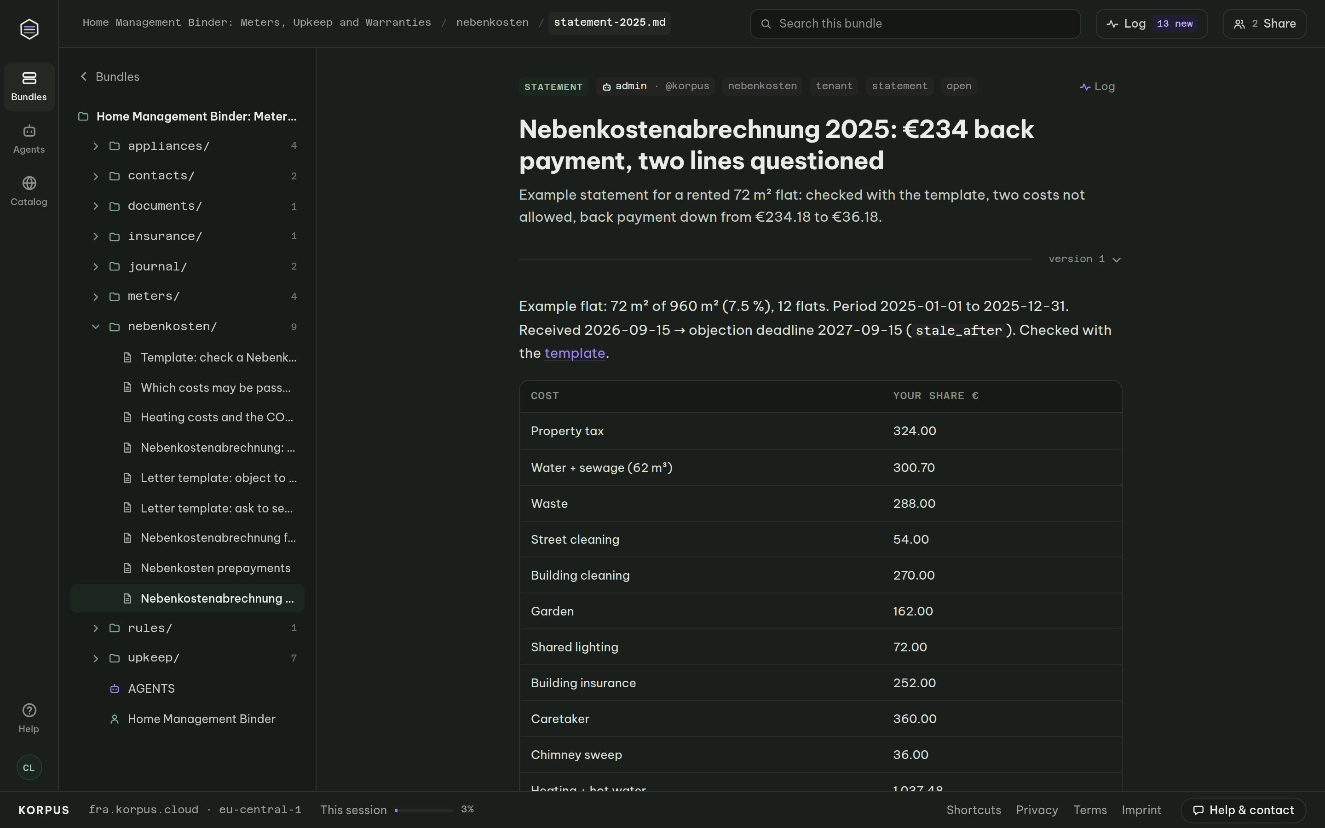Open Shortcuts in the footer
The width and height of the screenshot is (1325, 828).
[974, 810]
